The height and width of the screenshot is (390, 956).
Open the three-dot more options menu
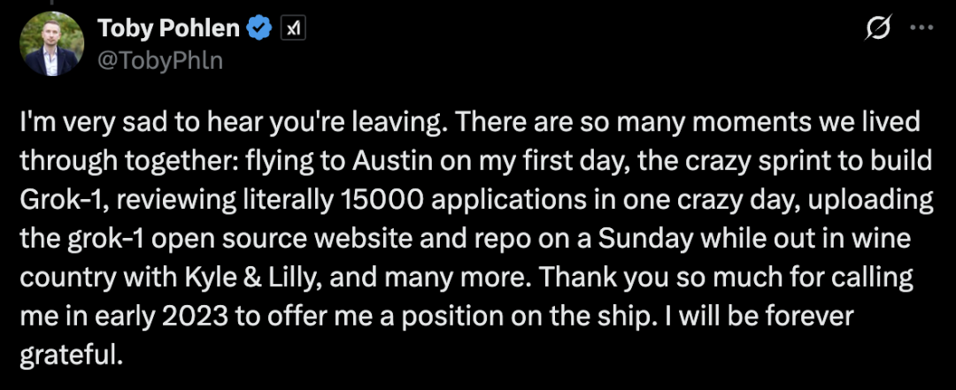pos(921,28)
